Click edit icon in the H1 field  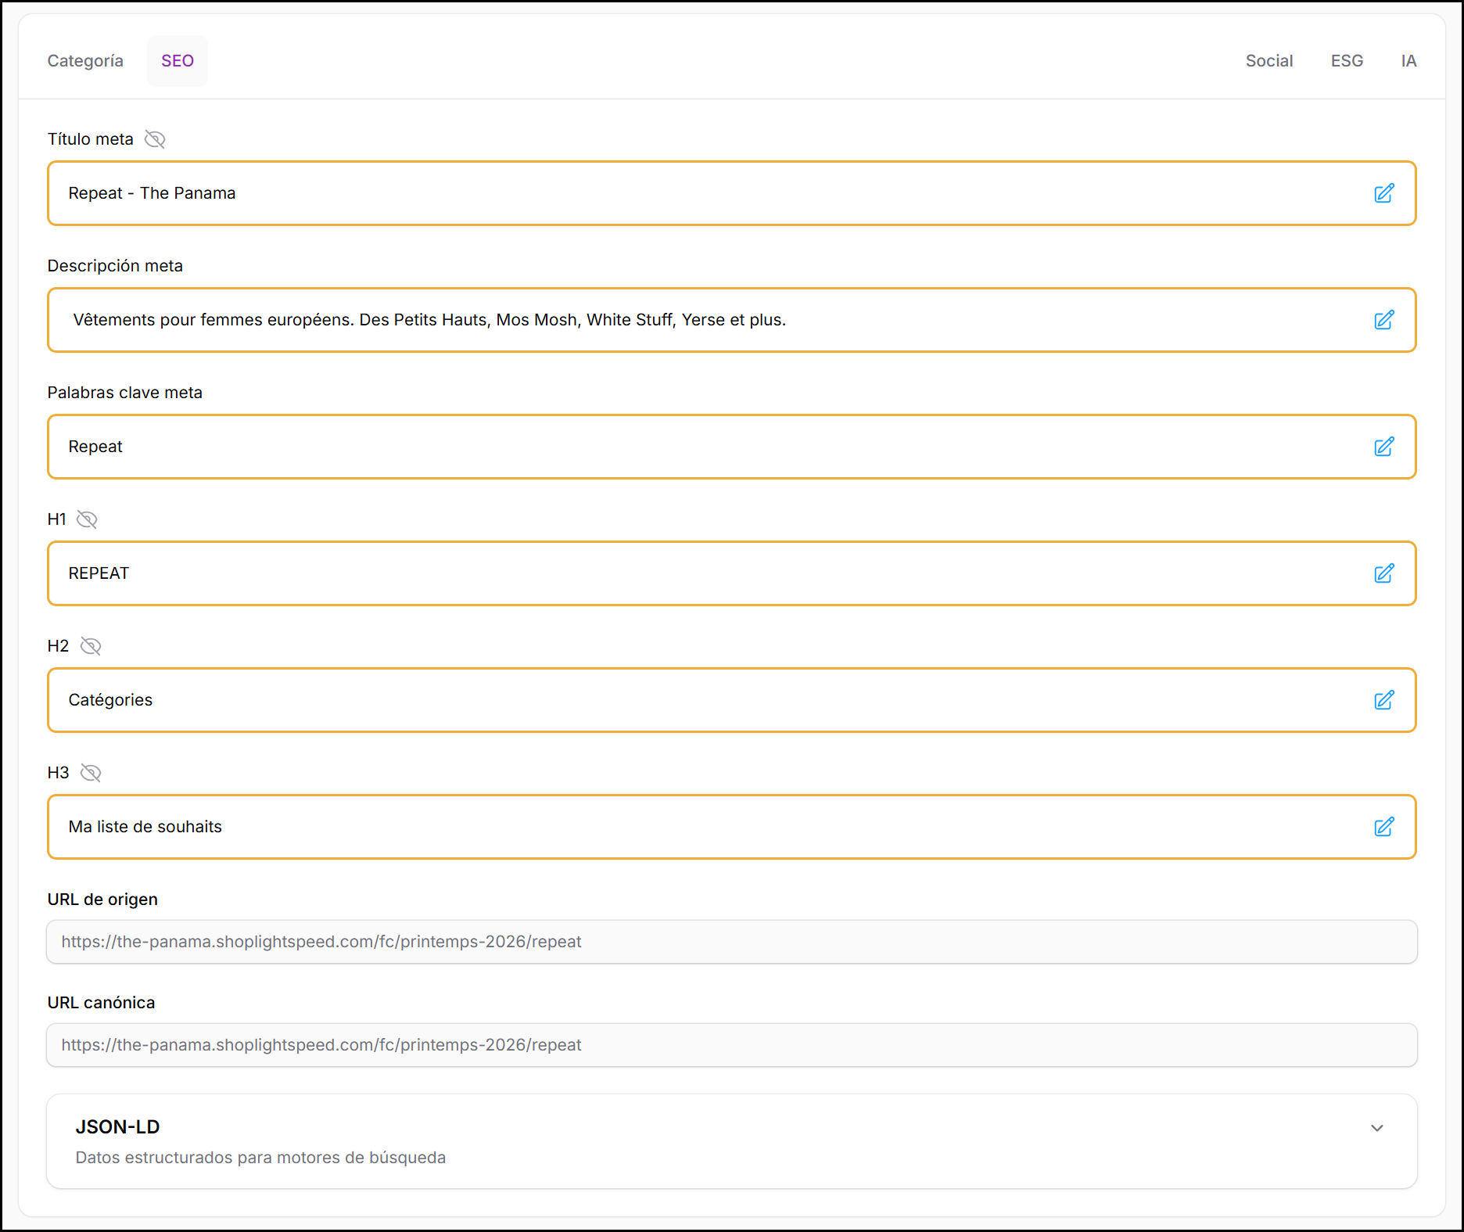click(1383, 573)
